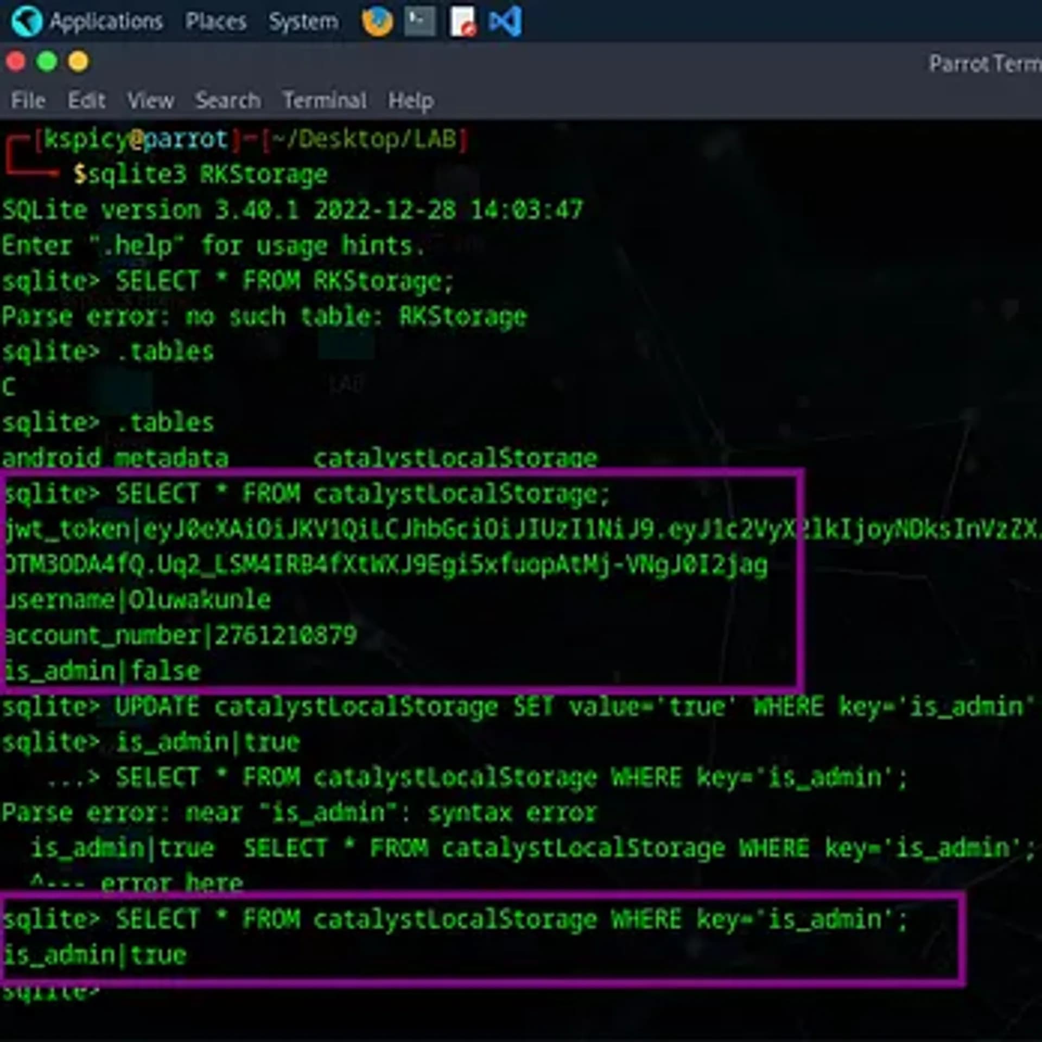Click the 'SQLite version 3.40.1' line
This screenshot has height=1042, width=1042.
click(x=292, y=209)
